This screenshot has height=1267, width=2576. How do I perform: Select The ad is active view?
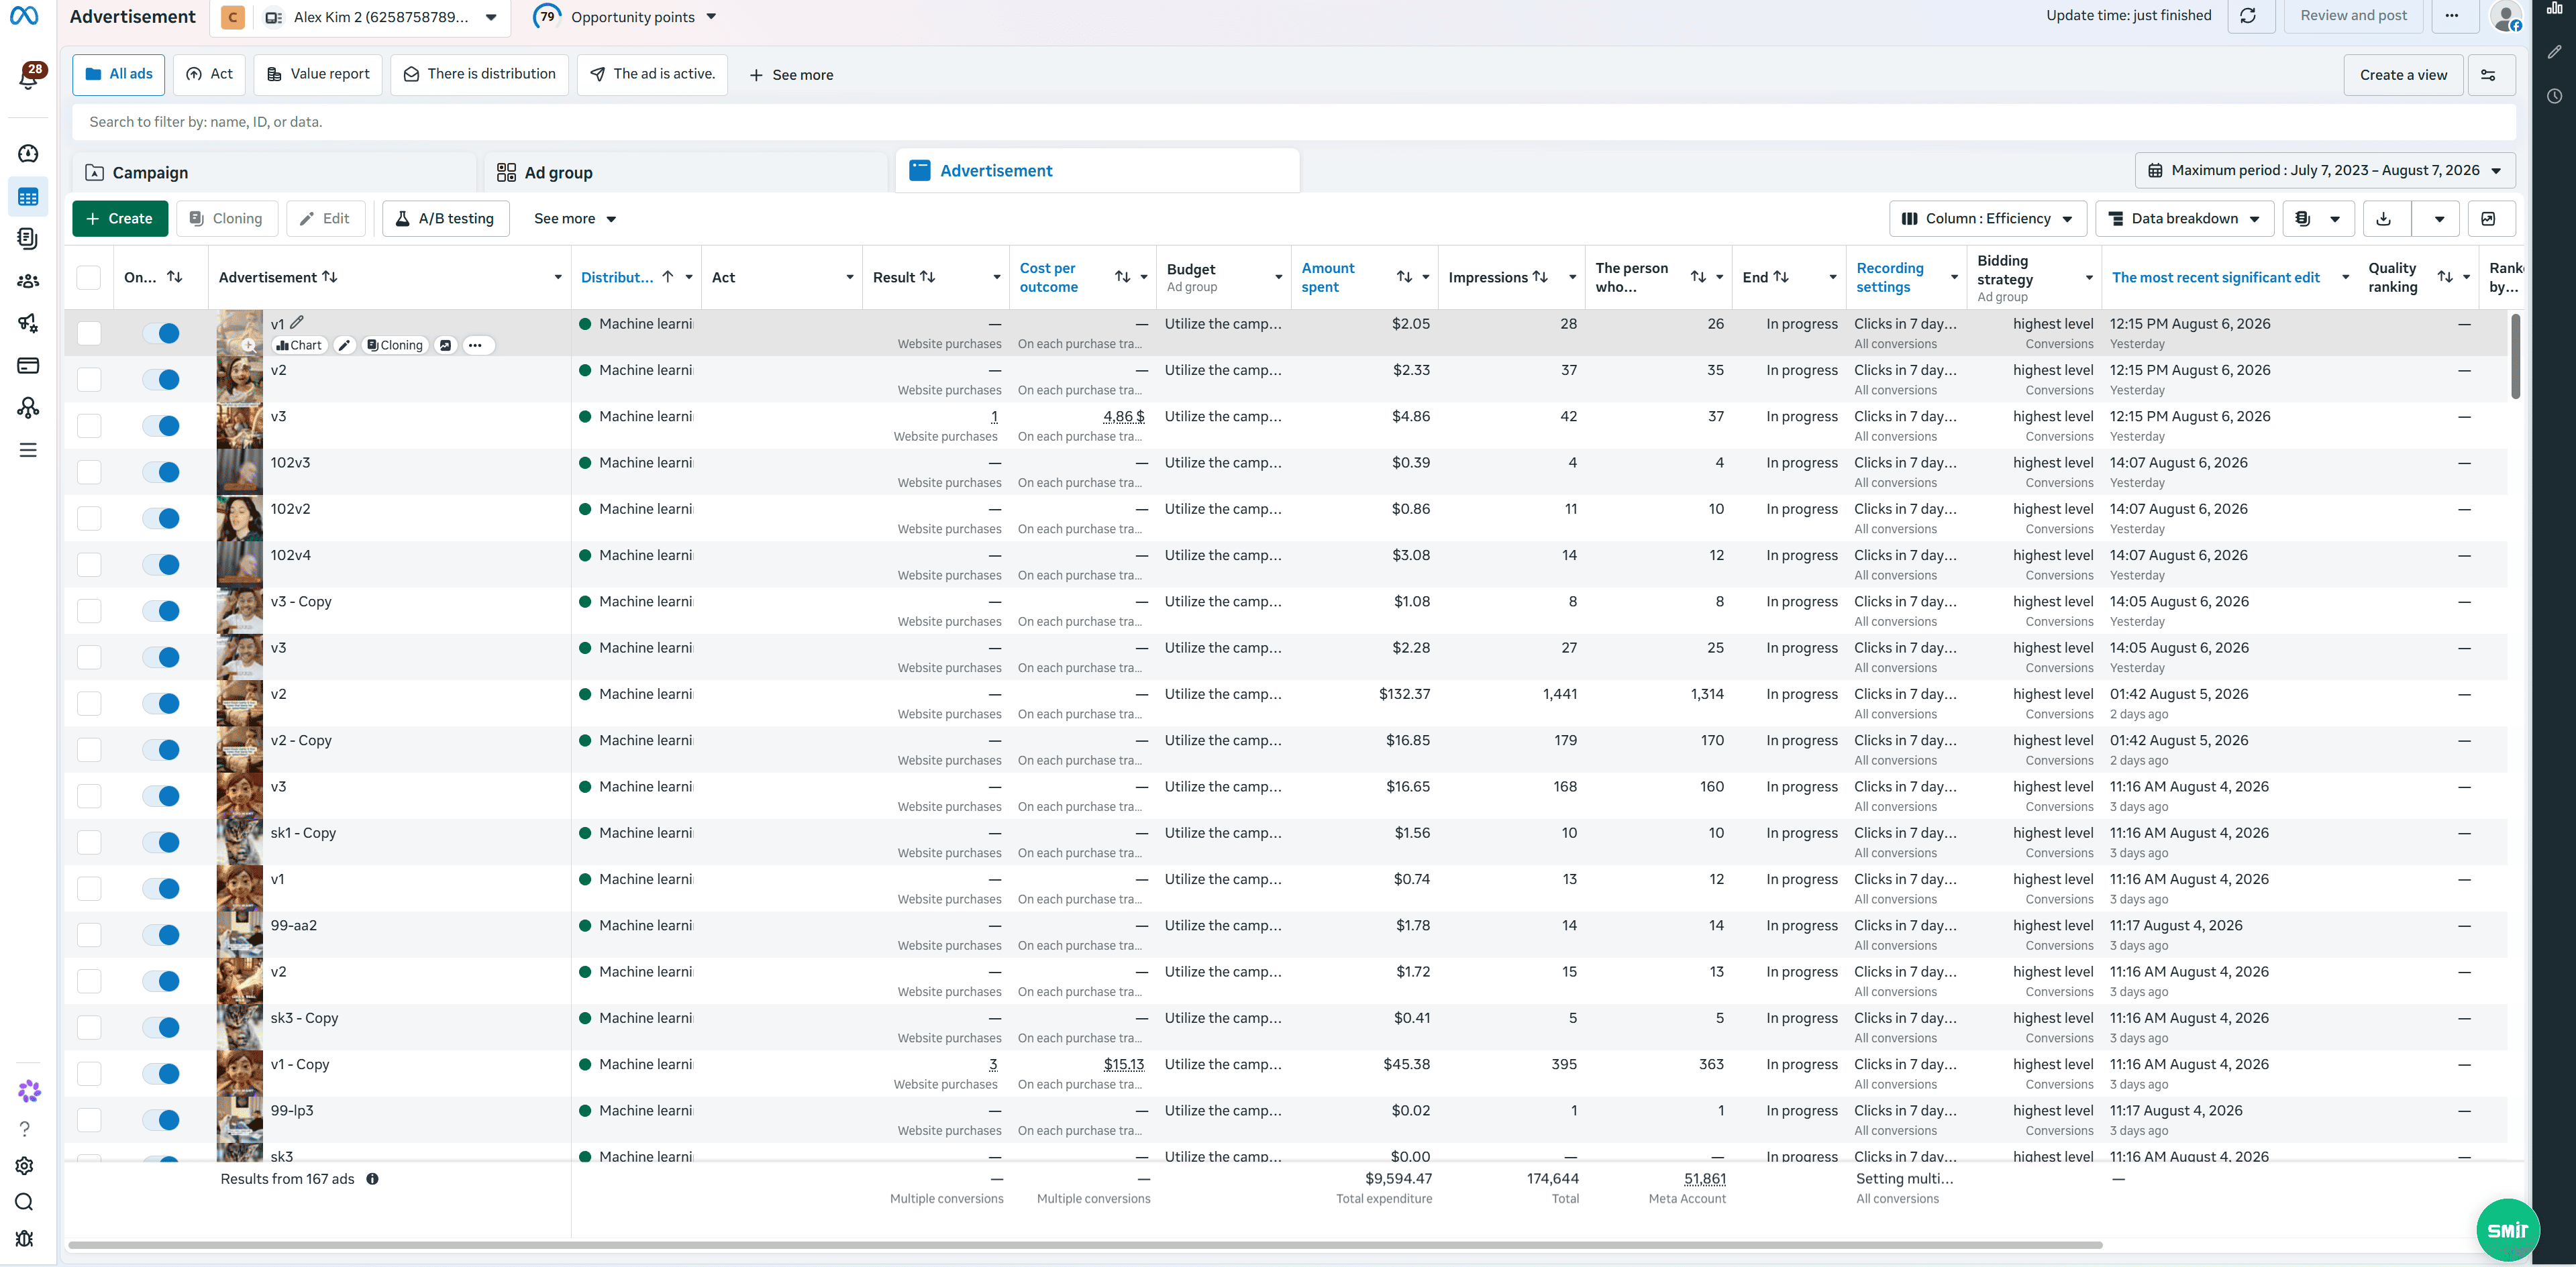tap(652, 74)
